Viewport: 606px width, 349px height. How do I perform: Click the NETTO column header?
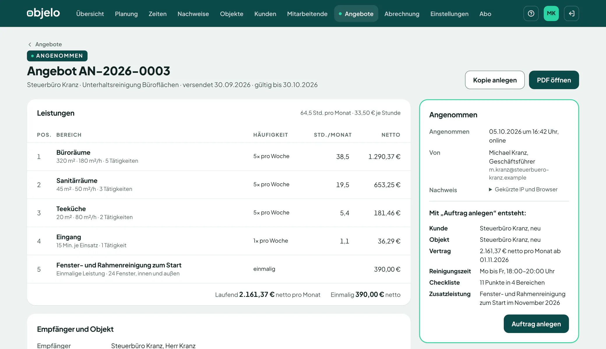pos(391,135)
